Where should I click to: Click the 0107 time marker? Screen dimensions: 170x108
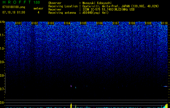[116, 23]
